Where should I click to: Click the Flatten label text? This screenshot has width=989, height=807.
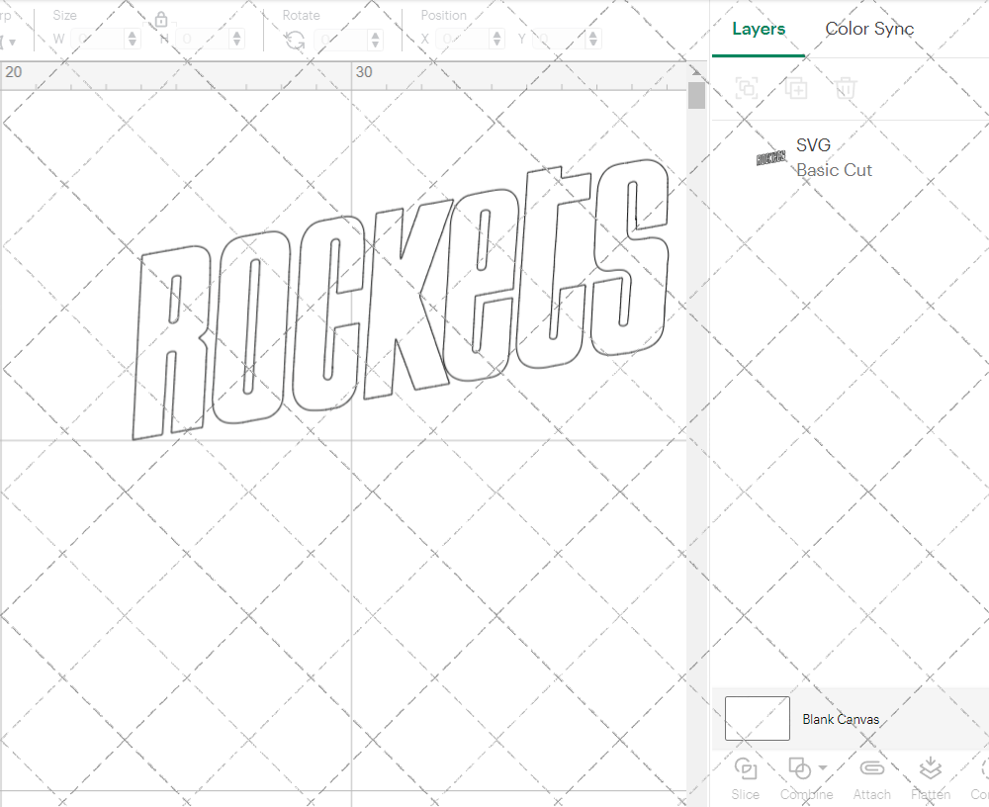click(931, 794)
